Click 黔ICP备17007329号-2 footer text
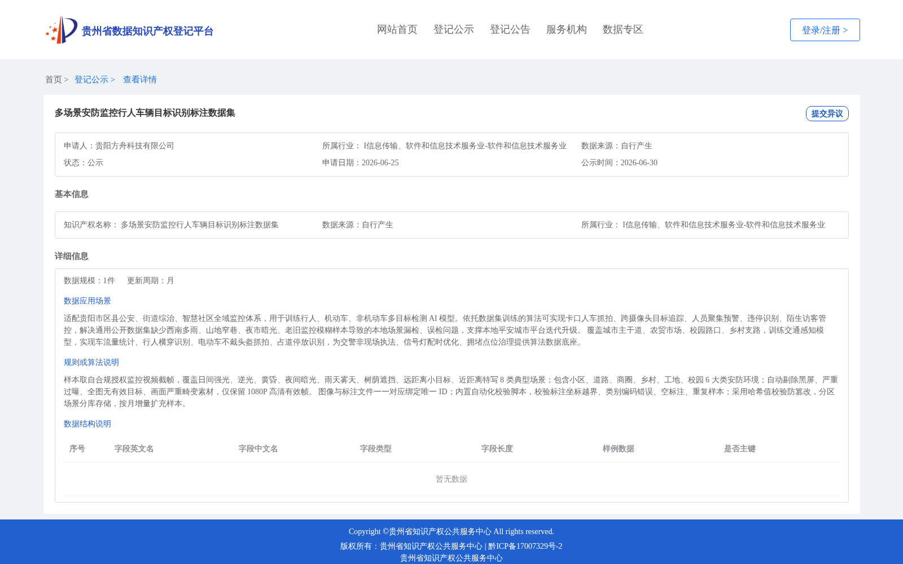This screenshot has height=564, width=903. click(525, 546)
